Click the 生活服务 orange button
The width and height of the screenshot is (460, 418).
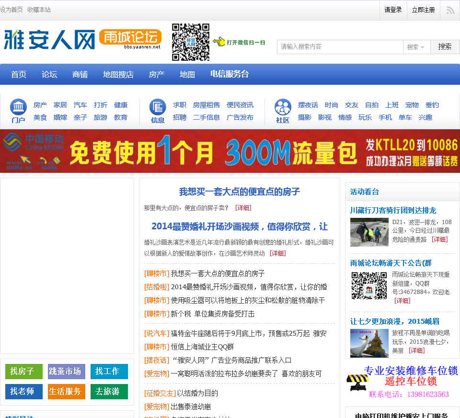[x=67, y=392]
